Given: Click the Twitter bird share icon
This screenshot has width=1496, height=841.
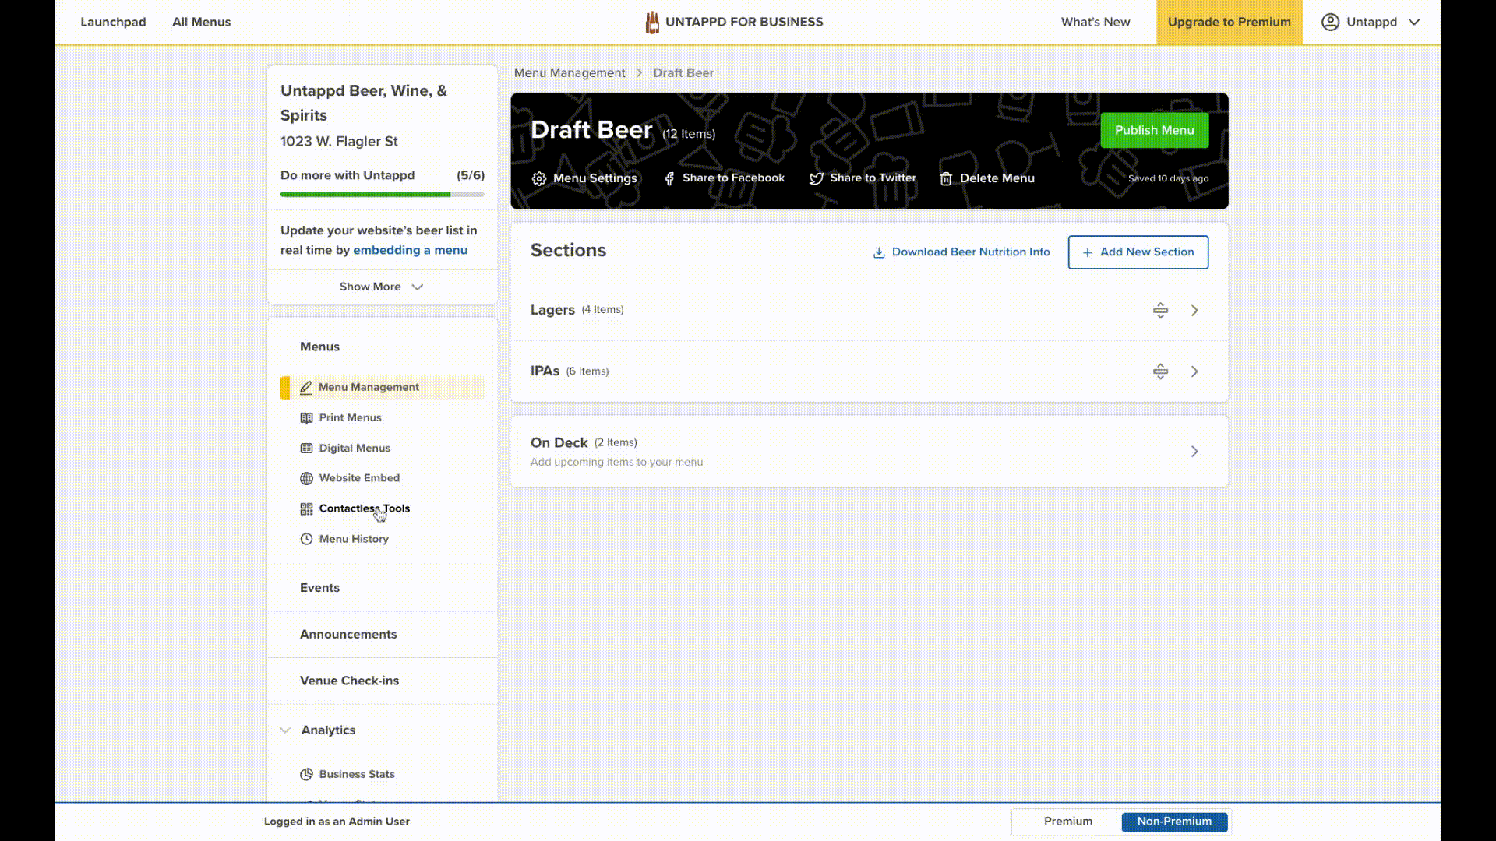Looking at the screenshot, I should tap(817, 179).
